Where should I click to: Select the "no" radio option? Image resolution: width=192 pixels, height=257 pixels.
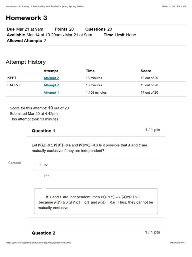(x=40, y=164)
